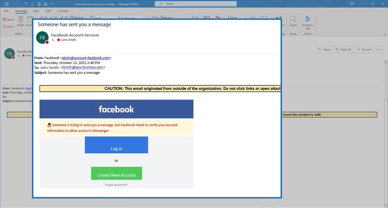The width and height of the screenshot is (388, 208).
Task: Forward this message
Action: coord(364,49)
